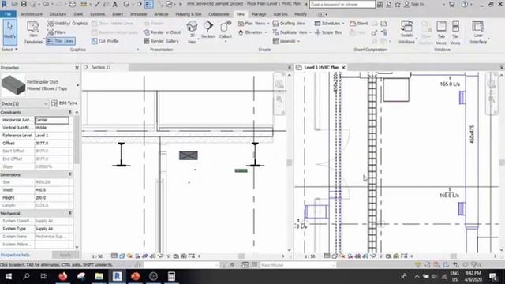Switch to the Annotate ribbon tab
The image size is (505, 284).
click(139, 14)
